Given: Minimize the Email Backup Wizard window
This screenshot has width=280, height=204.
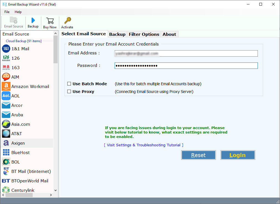Looking at the screenshot, I should tap(248, 4).
